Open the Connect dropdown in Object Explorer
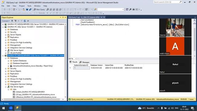This screenshot has height=111, width=197. coord(6,21)
